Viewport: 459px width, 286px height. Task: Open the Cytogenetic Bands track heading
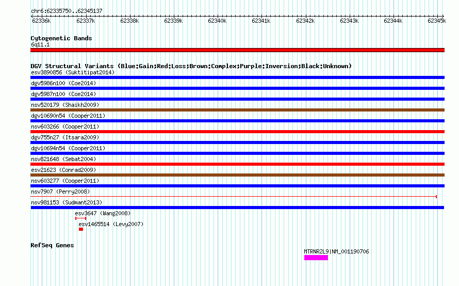click(x=61, y=38)
